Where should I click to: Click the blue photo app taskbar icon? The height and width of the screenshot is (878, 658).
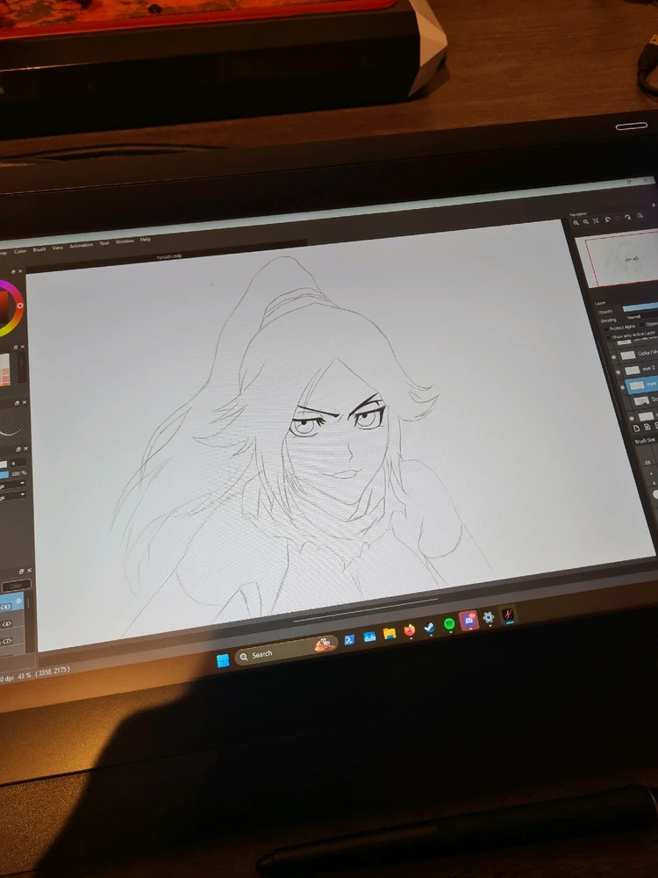(369, 637)
